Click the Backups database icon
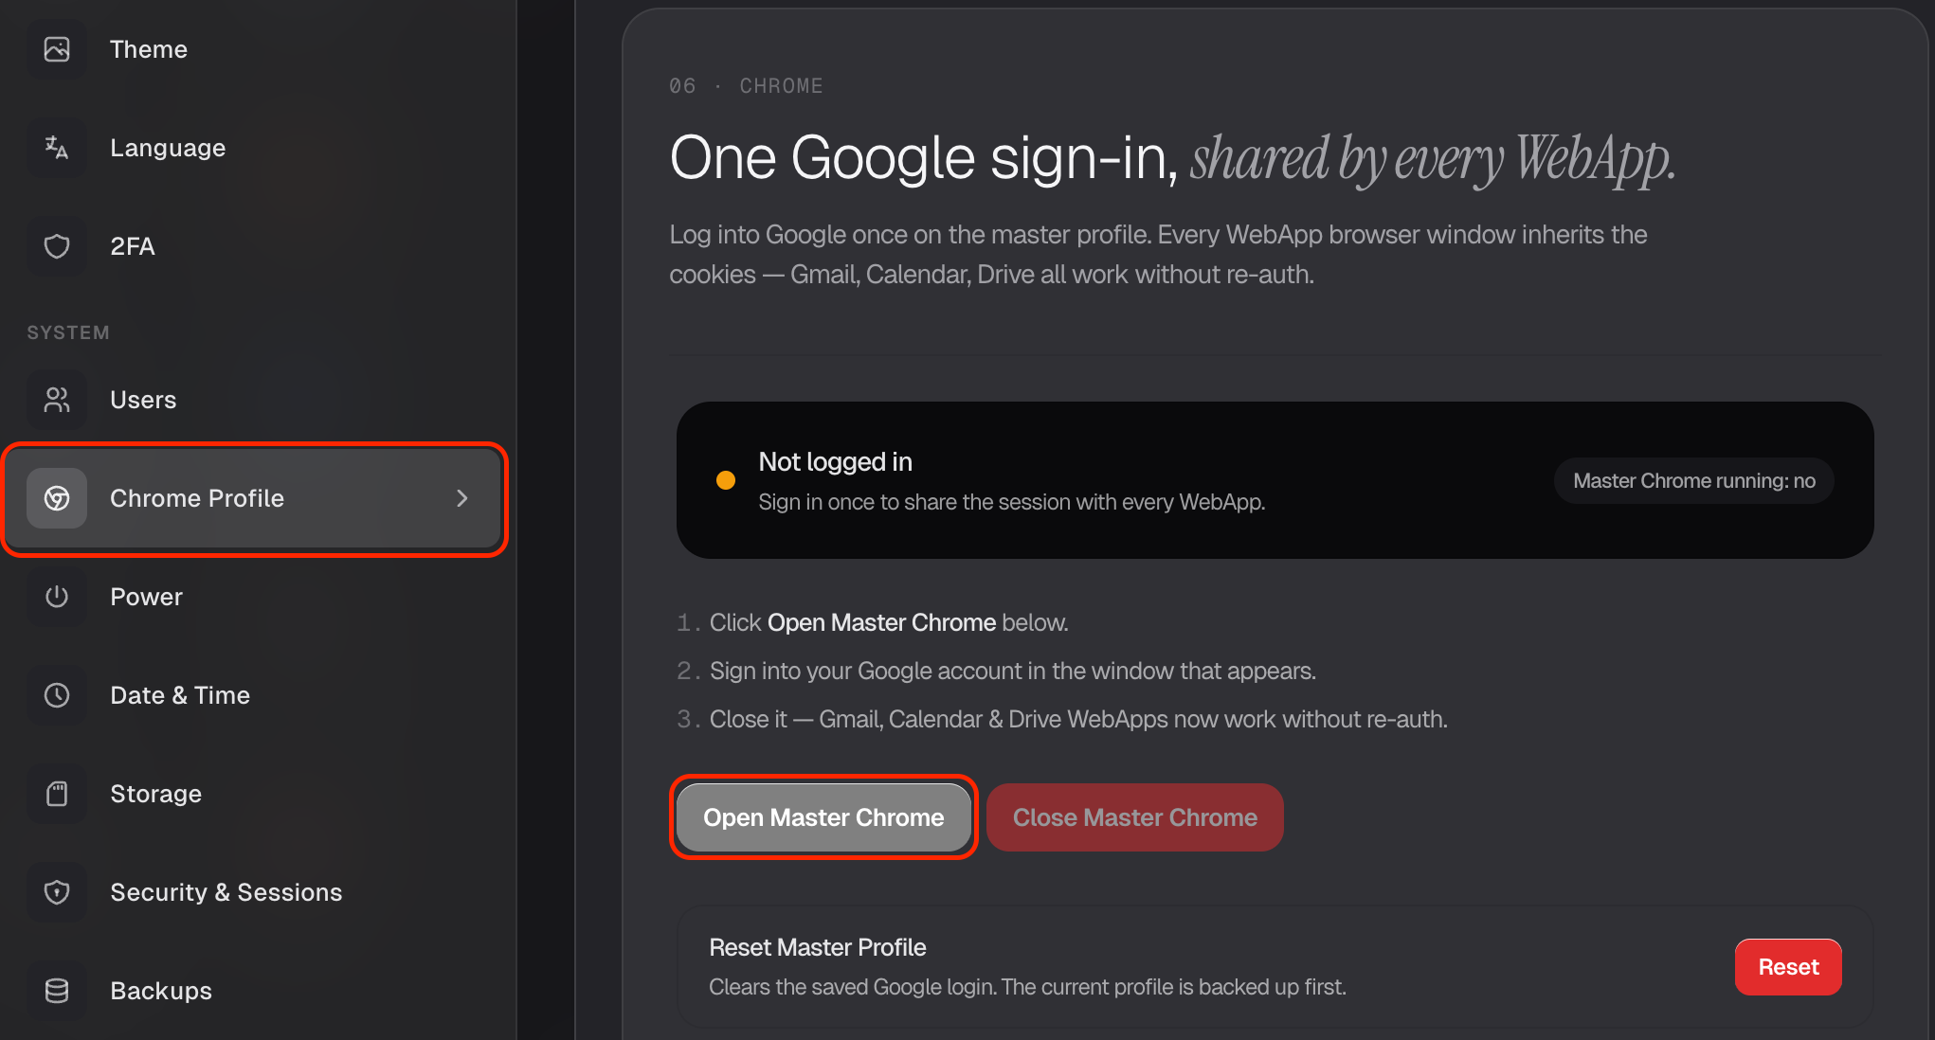Screen dimensions: 1935x1040 coord(57,991)
